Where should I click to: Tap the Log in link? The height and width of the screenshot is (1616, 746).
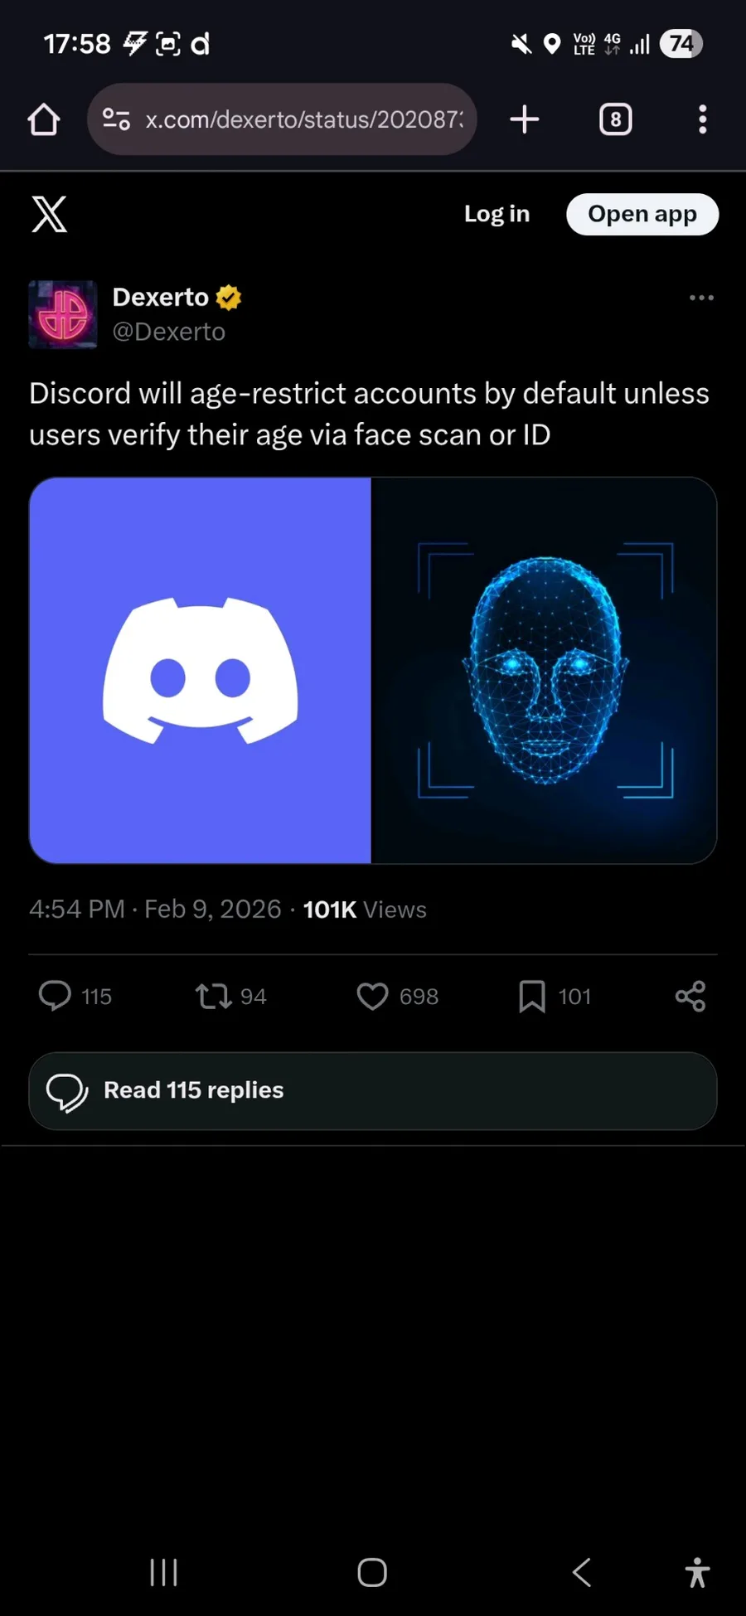pyautogui.click(x=497, y=214)
